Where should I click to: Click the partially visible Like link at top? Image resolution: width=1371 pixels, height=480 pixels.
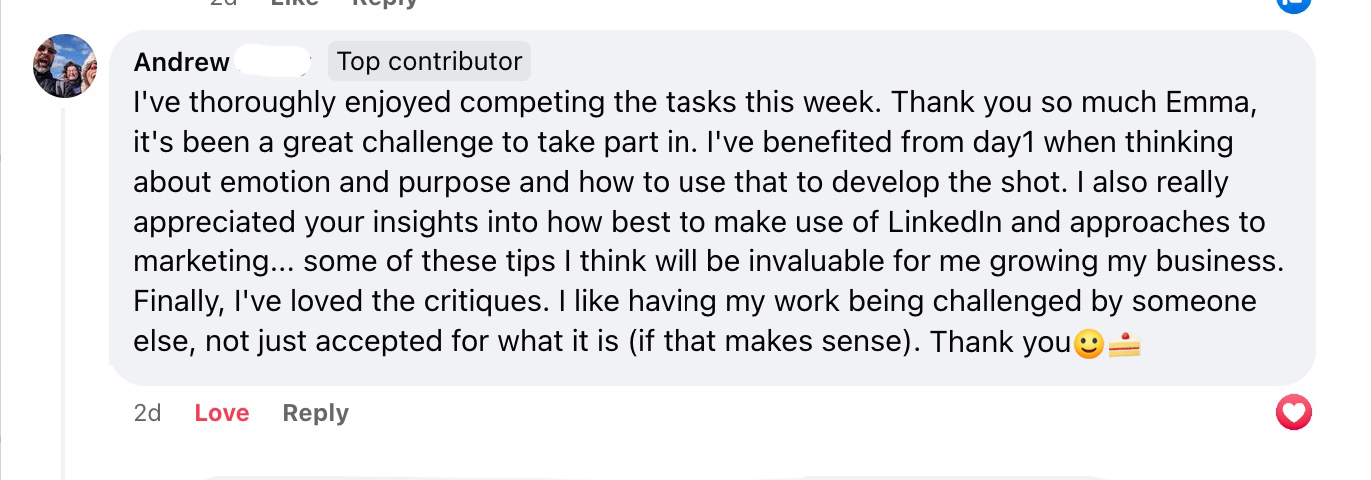(294, 3)
